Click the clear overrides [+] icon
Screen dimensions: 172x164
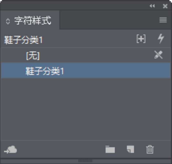[141, 39]
